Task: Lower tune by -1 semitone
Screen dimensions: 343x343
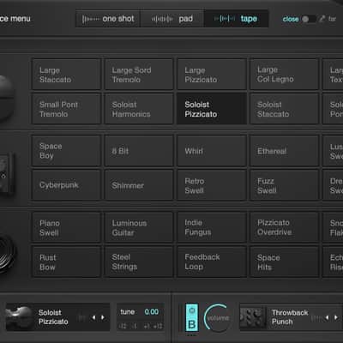Action: [x=134, y=326]
